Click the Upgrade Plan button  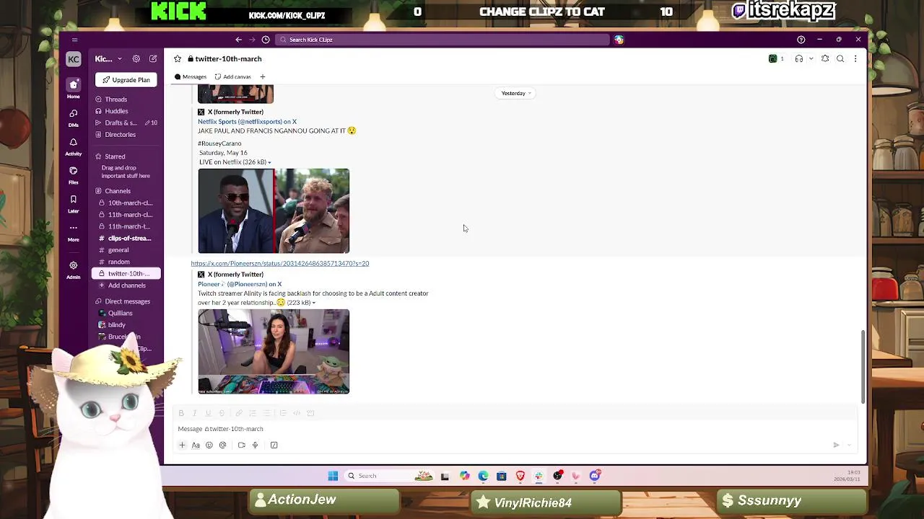click(x=126, y=80)
